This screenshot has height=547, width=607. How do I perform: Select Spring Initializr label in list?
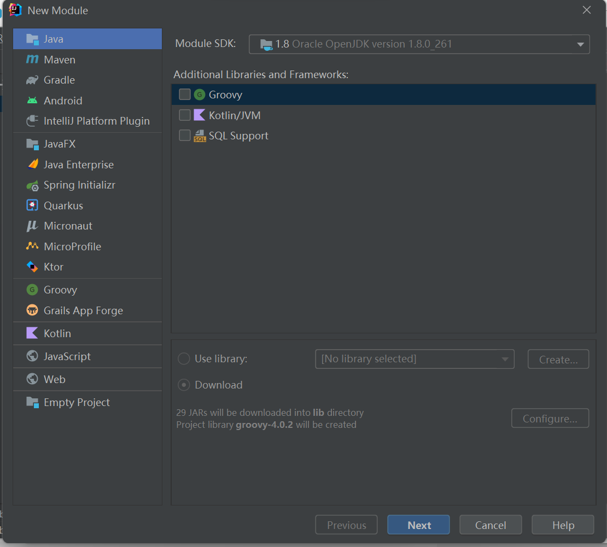coord(79,185)
